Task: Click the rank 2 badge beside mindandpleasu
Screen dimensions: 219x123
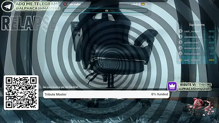Action: [x=181, y=37]
